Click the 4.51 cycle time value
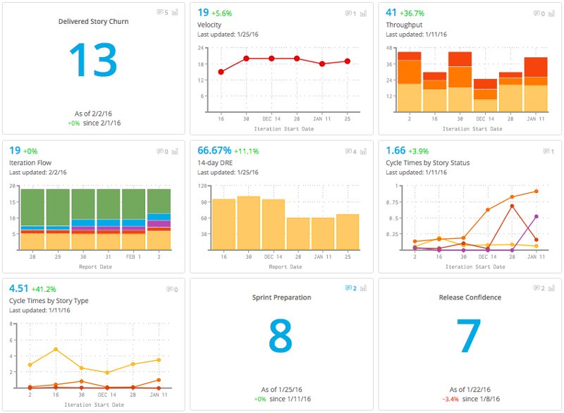The height and width of the screenshot is (413, 564). tap(18, 289)
